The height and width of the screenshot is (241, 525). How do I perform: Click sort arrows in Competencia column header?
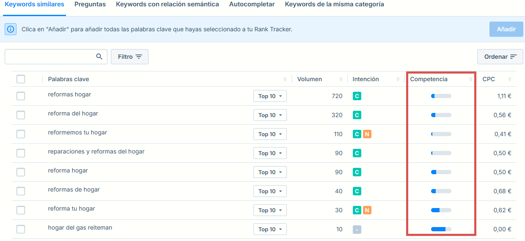tap(471, 79)
